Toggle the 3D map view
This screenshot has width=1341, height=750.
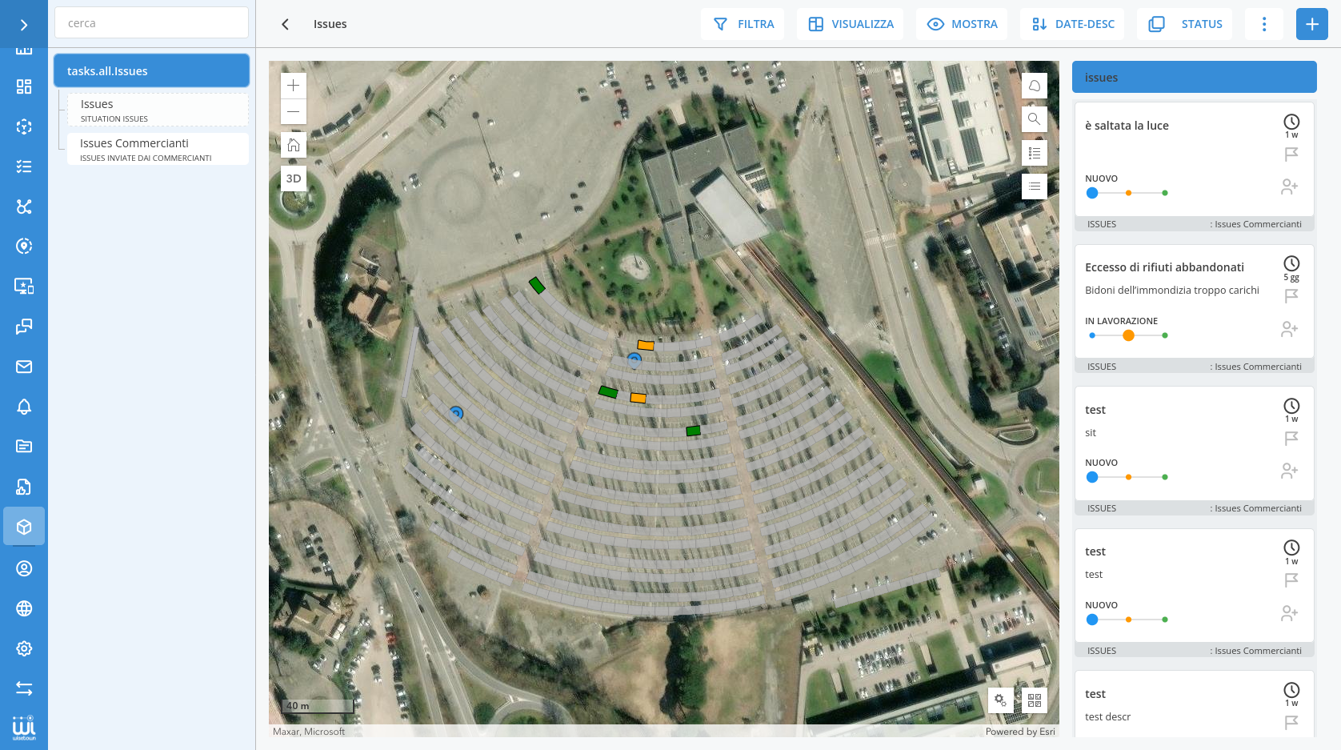coord(294,178)
